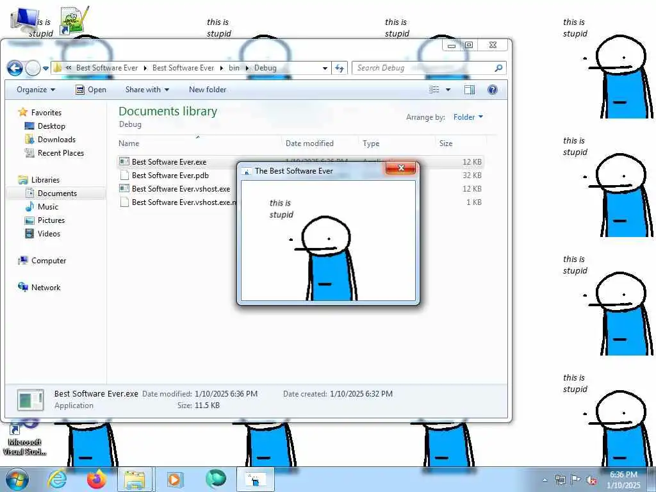Maximize the Explorer window

point(469,45)
